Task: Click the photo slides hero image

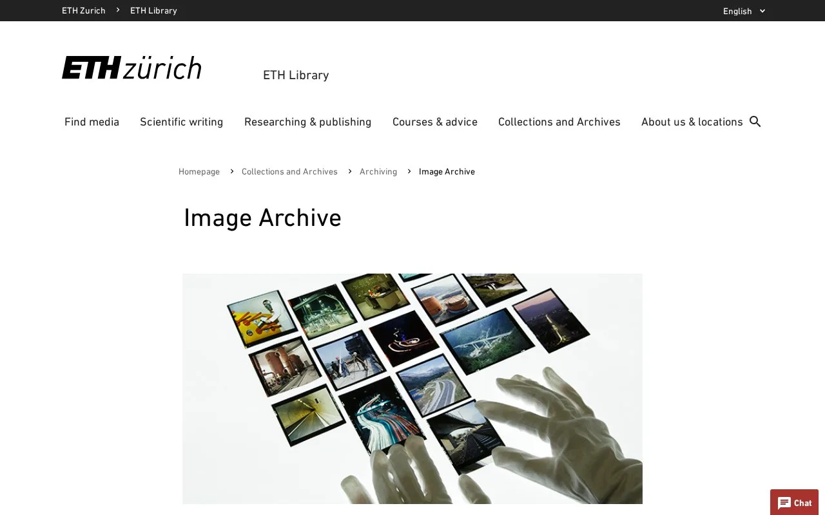Action: click(x=412, y=389)
